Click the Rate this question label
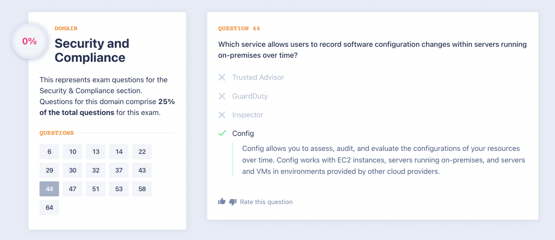 266,202
